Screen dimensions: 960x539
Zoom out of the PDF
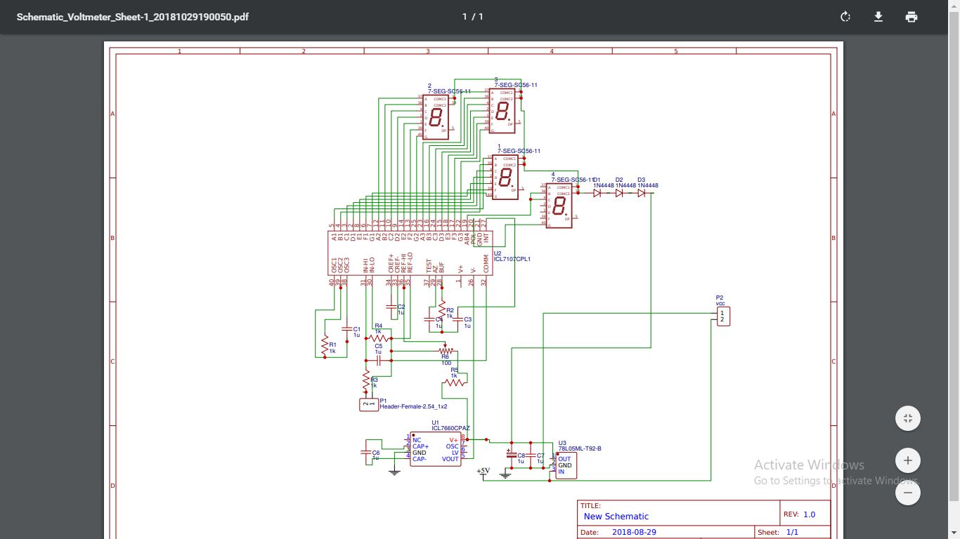[x=908, y=493]
